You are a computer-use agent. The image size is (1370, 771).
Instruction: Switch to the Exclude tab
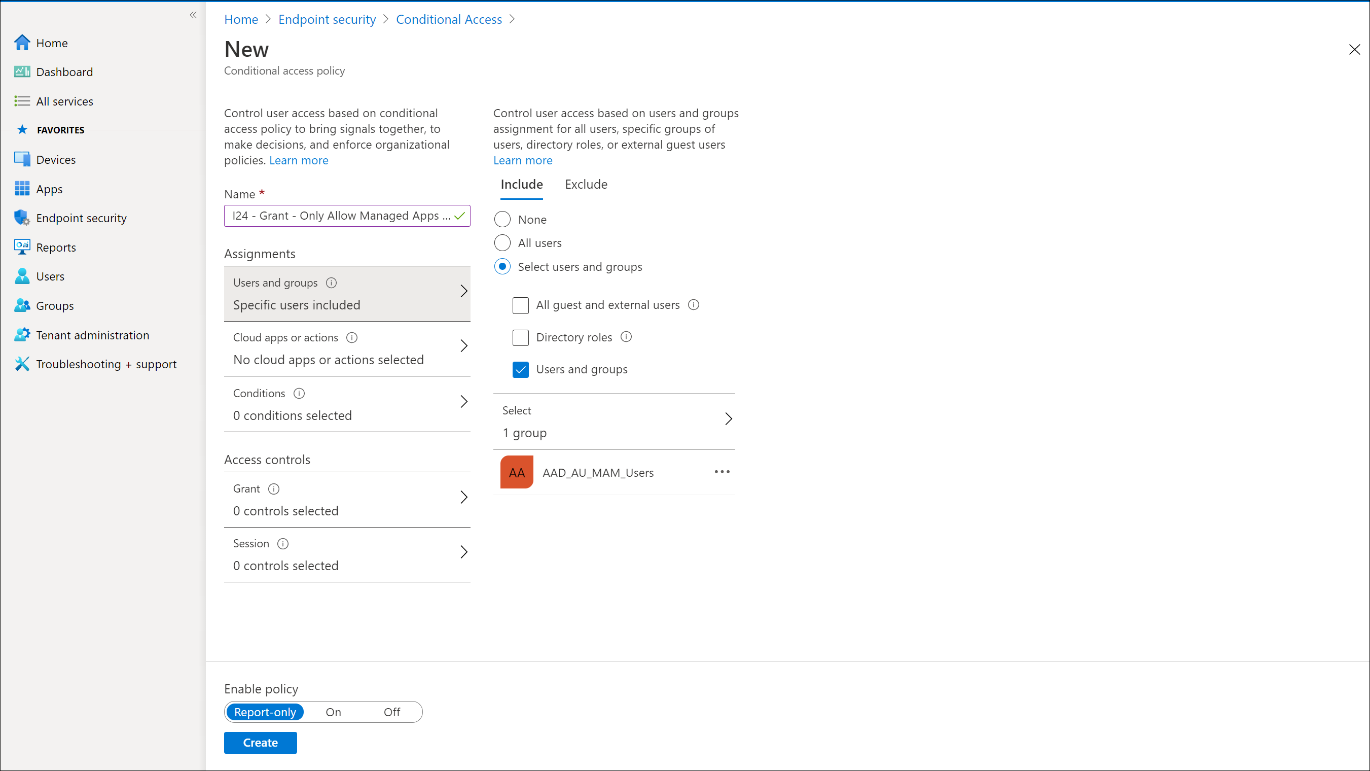point(586,185)
